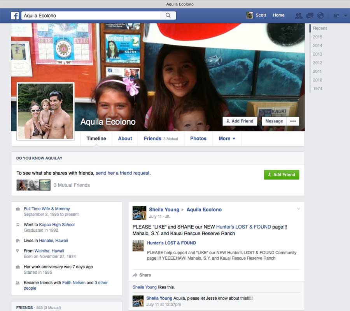Click post audience friends icon
The image size is (350, 311).
pos(167,217)
